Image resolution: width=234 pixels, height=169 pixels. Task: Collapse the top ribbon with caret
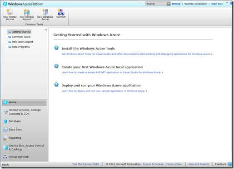[227, 2]
